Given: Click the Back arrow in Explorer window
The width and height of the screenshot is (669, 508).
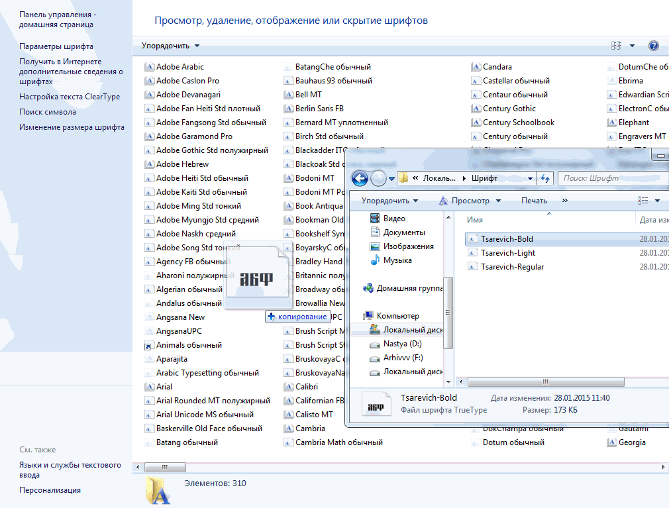Looking at the screenshot, I should pyautogui.click(x=360, y=178).
